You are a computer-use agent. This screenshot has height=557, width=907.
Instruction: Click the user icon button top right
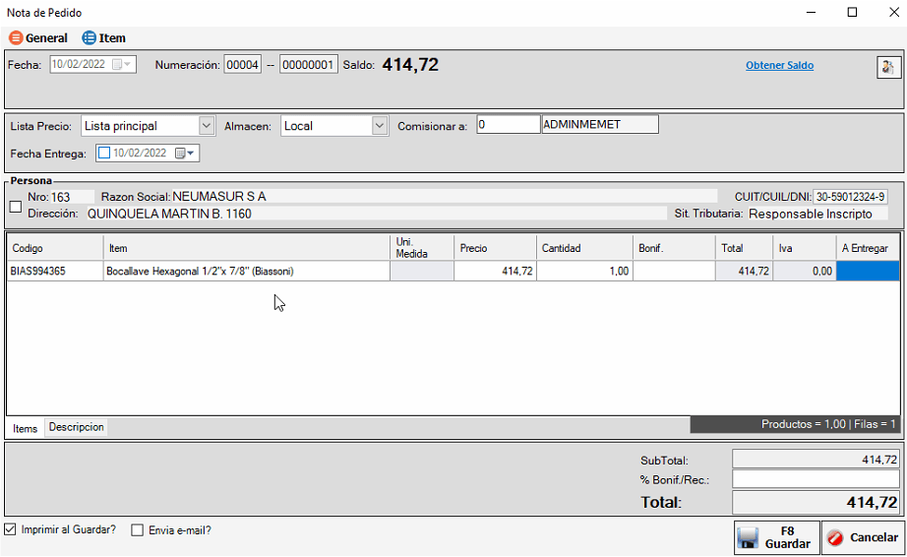pyautogui.click(x=888, y=67)
